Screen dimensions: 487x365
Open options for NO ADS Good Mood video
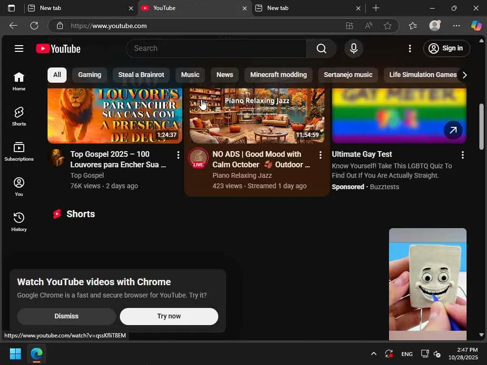[321, 155]
